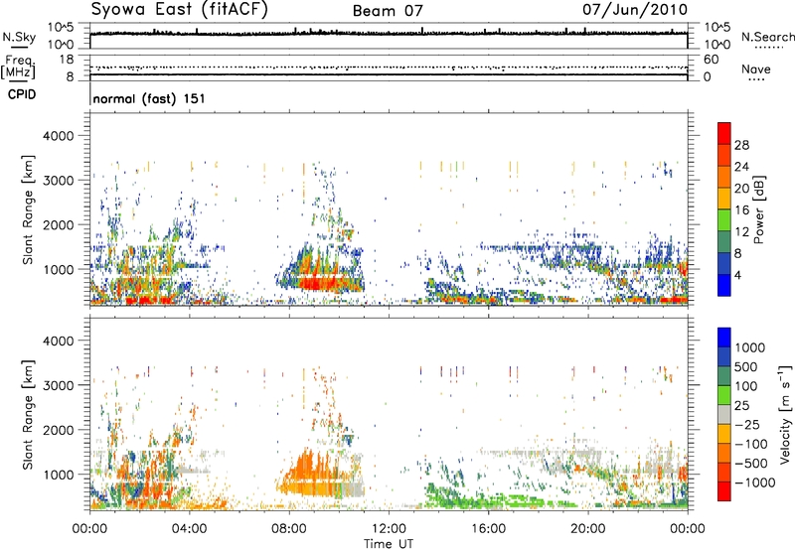The image size is (795, 550).
Task: Select the 'CPID' row label
Action: (x=21, y=94)
